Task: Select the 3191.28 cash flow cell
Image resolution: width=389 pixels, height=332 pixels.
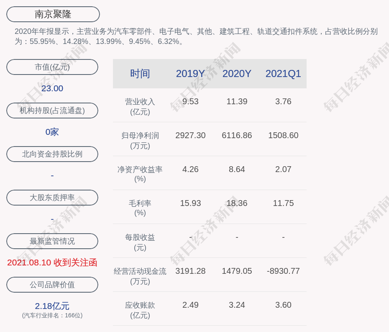Action: (x=190, y=271)
